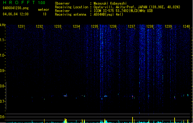Click the red meteor echo at 1237
193x123 pixels.
click(x=133, y=97)
